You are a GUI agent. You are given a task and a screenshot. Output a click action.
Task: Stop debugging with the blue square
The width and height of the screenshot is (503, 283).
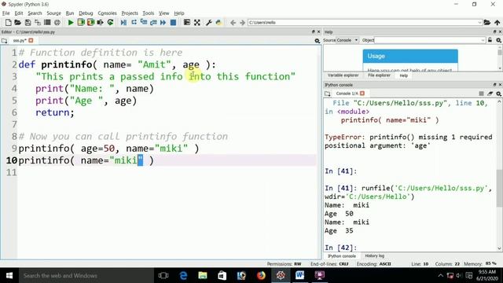(x=173, y=23)
